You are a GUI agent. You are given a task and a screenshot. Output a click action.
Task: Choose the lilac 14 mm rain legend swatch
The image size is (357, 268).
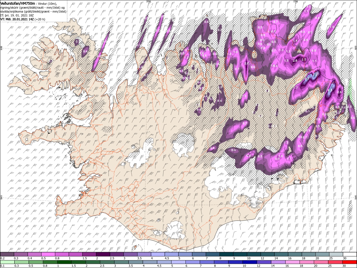tap(278, 262)
